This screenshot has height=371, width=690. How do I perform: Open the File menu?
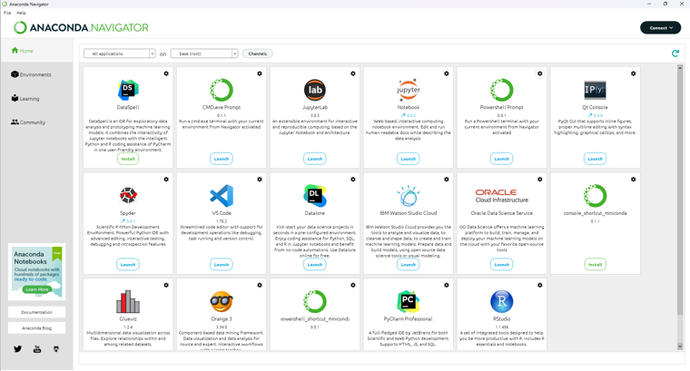point(7,13)
